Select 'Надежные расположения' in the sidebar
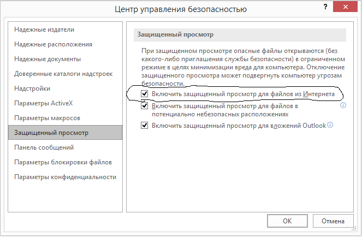This screenshot has height=237, width=362. pyautogui.click(x=53, y=44)
